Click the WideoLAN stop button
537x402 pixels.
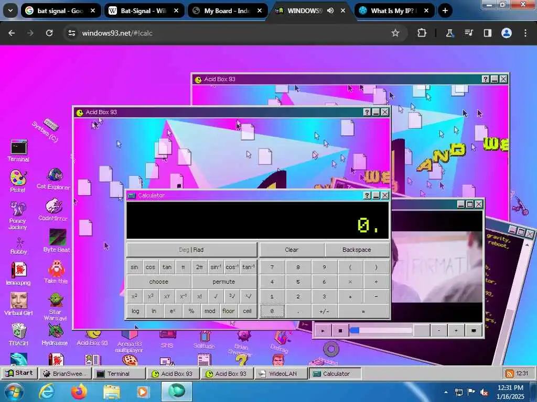tap(340, 331)
